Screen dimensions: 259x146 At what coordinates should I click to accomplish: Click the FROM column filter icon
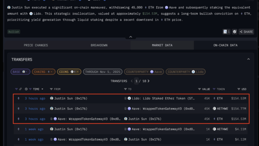click(x=51, y=89)
